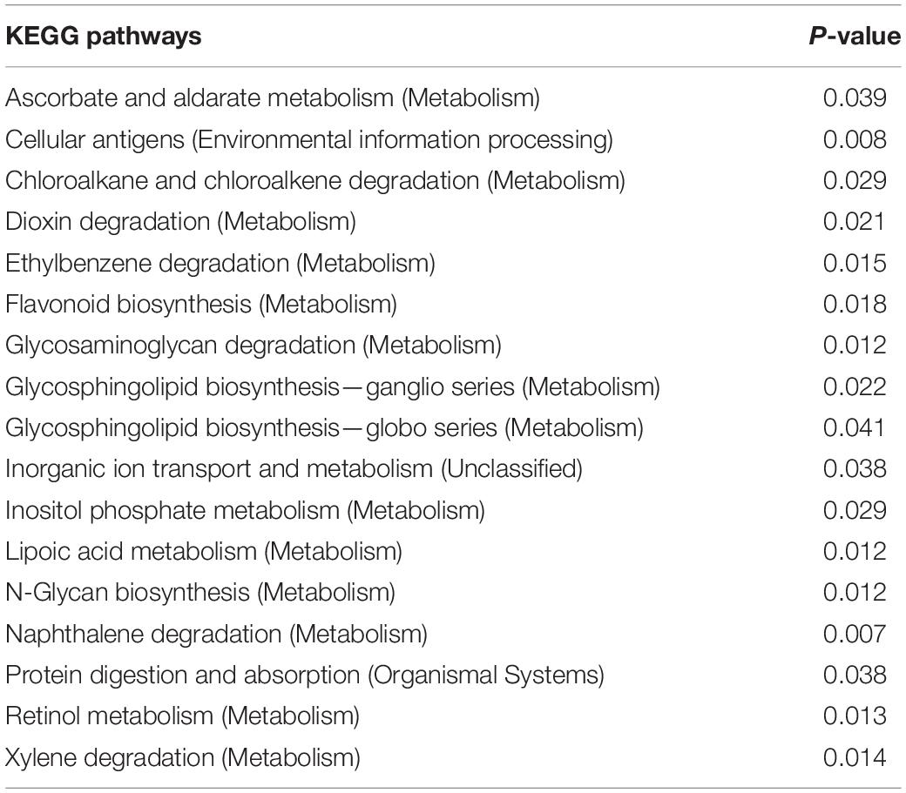The width and height of the screenshot is (906, 793).
Task: Select Flavonoid biosynthesis pathway entry
Action: point(201,304)
